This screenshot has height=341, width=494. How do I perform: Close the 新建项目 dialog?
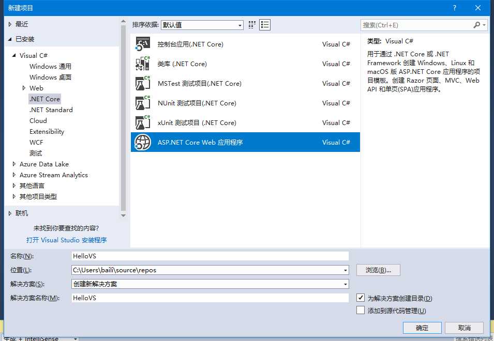(x=478, y=8)
